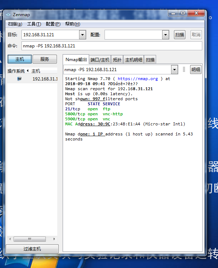Click the ftp service text
The image size is (218, 268).
106,109
